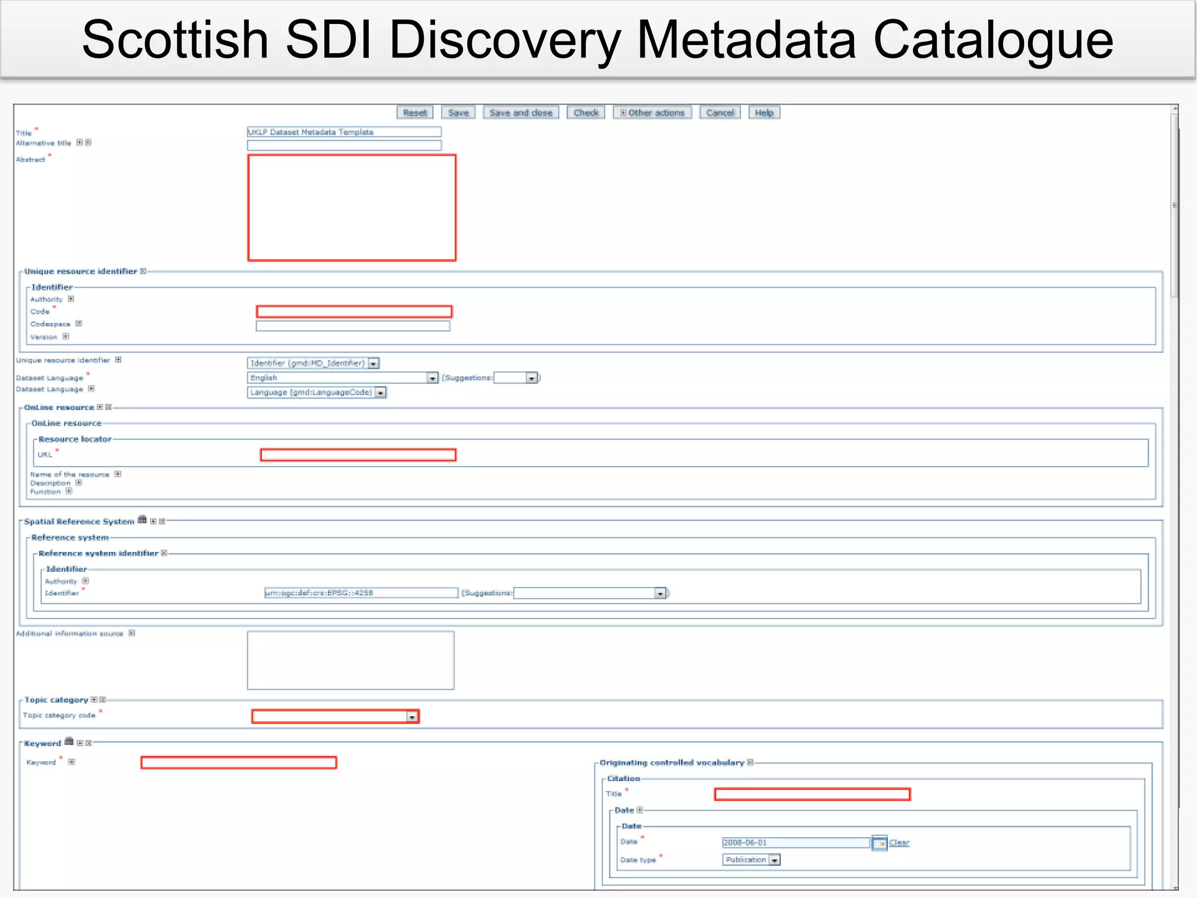
Task: Add another Alternative title with plus icon
Action: click(x=79, y=142)
